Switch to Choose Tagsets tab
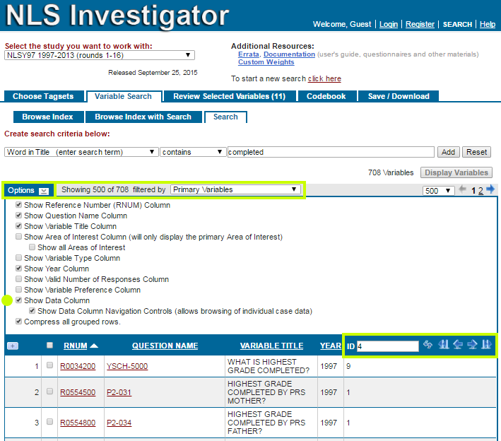Viewport: 501px width, 441px height. click(43, 96)
